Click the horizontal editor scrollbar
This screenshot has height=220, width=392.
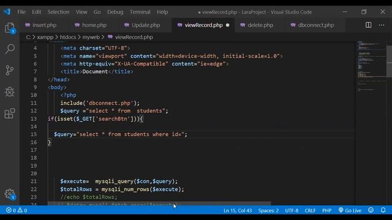click(159, 204)
